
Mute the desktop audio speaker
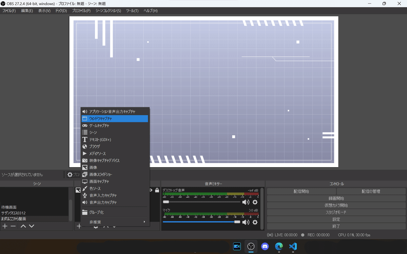pyautogui.click(x=246, y=202)
